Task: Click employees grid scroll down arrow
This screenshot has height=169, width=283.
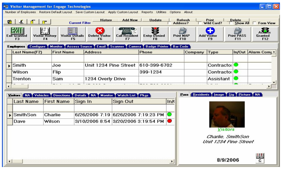Action: pyautogui.click(x=274, y=82)
